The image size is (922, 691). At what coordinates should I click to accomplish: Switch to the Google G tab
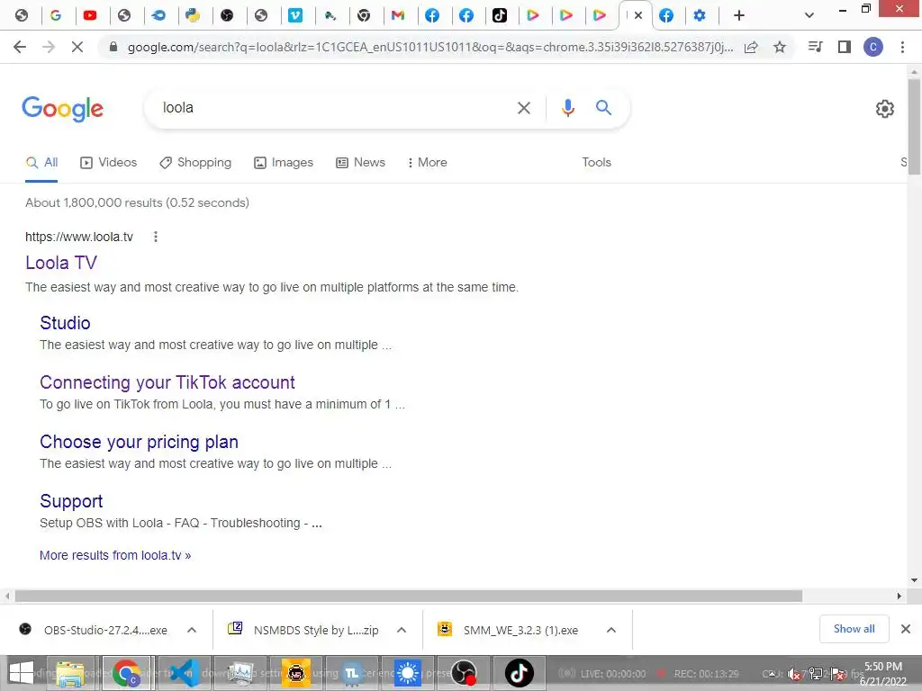(56, 15)
